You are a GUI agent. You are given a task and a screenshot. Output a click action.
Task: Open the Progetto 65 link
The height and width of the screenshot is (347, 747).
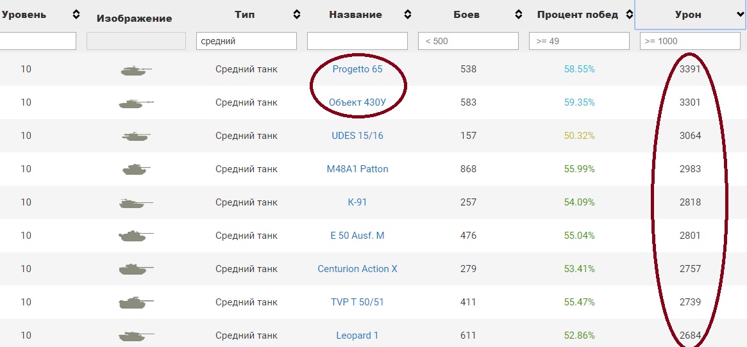pos(357,69)
